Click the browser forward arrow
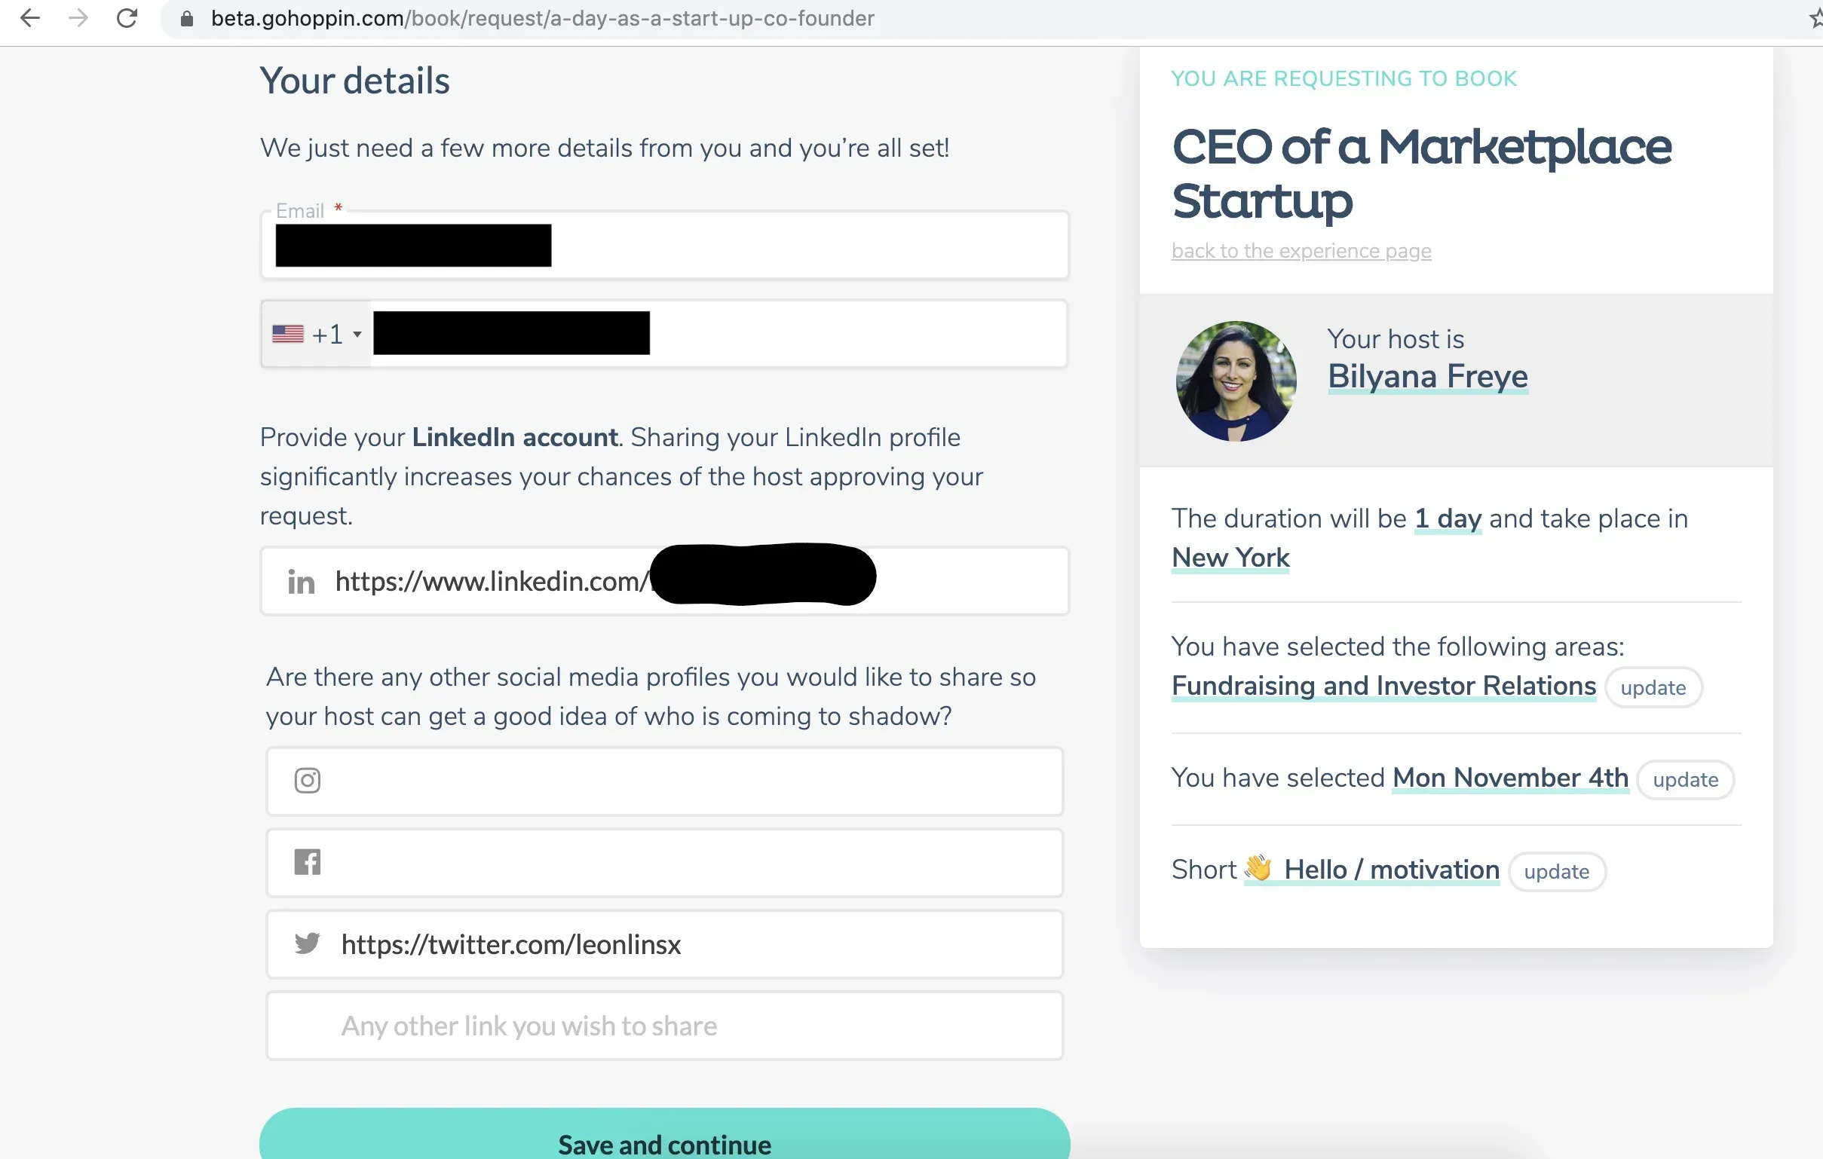The height and width of the screenshot is (1159, 1823). 78,18
